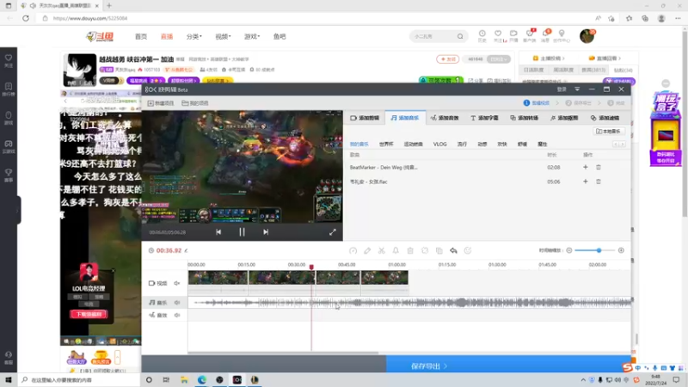Add the 05:06 flac song to the timeline
Image resolution: width=688 pixels, height=387 pixels.
click(x=586, y=181)
